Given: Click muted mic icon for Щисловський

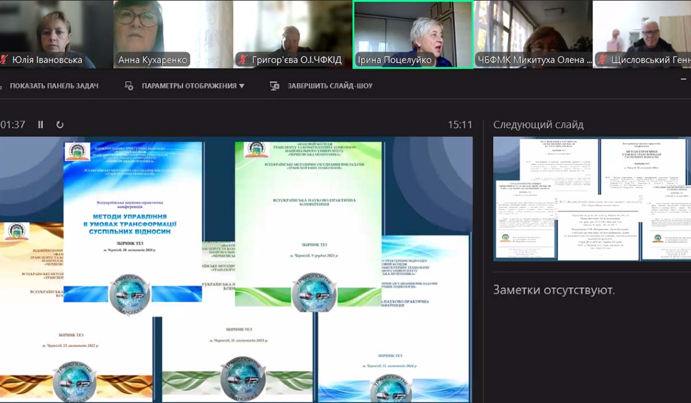Looking at the screenshot, I should pos(602,59).
